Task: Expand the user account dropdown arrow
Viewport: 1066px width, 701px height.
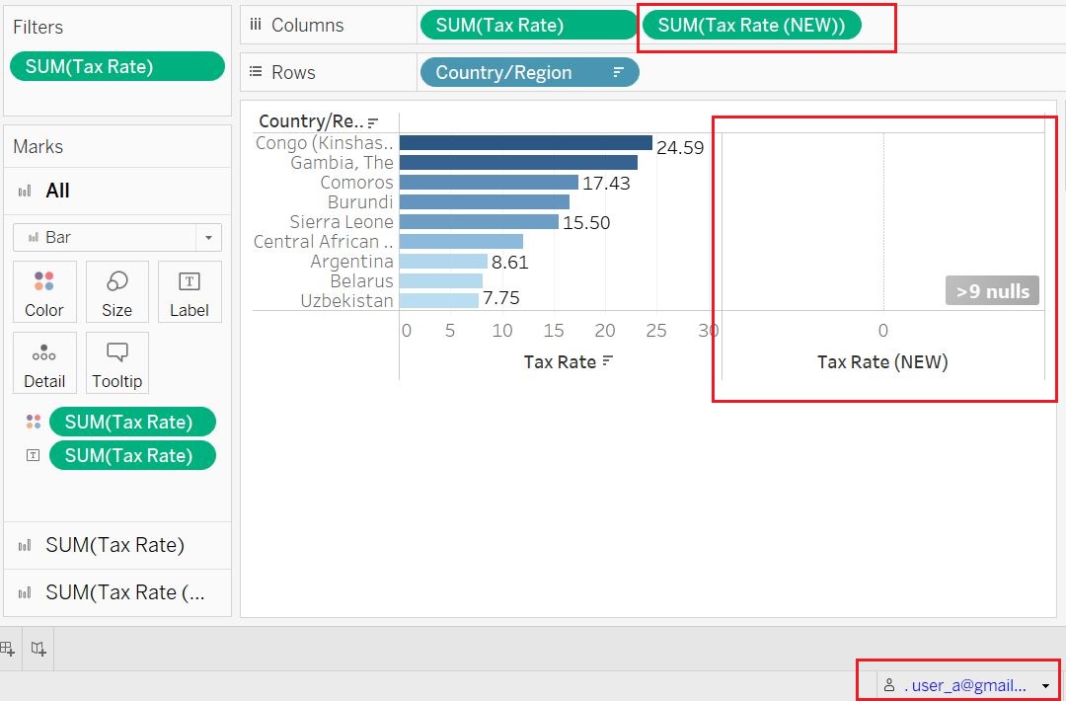Action: click(1044, 683)
